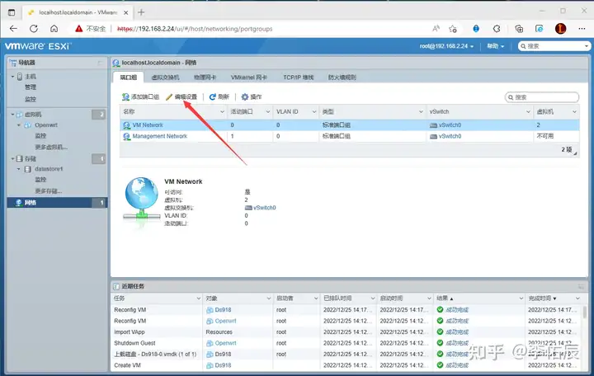Screen dimensions: 594x376
Task: Click the Manage (管理) item under Host
Action: coord(31,87)
